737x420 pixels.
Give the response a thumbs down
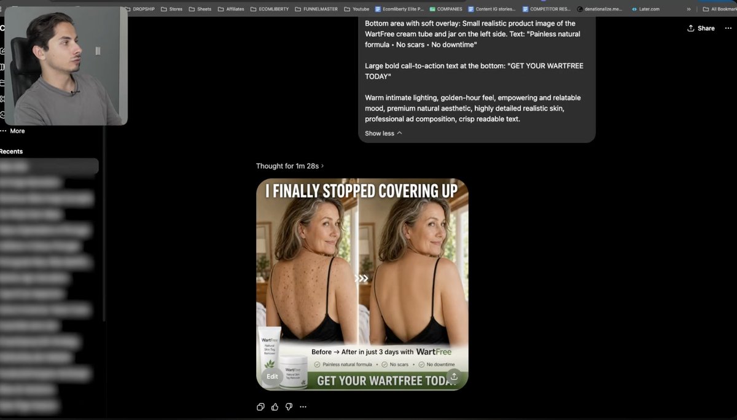click(x=289, y=406)
